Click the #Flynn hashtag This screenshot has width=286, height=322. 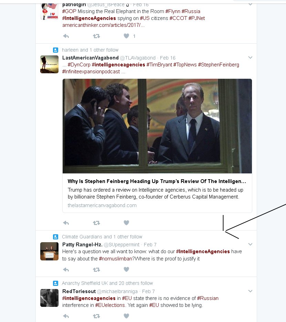click(173, 11)
